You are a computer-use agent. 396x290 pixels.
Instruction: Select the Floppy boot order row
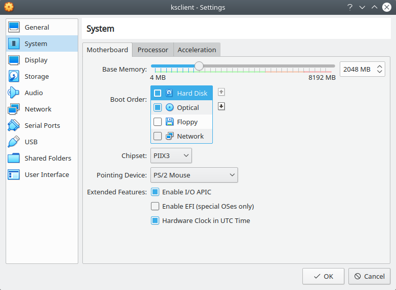(182, 122)
